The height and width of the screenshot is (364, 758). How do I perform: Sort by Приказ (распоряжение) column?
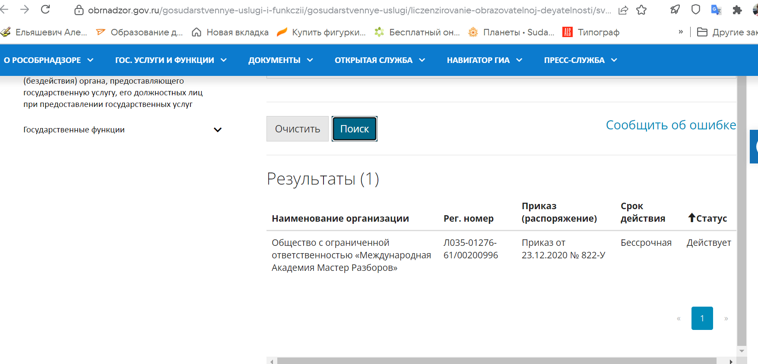click(x=559, y=212)
